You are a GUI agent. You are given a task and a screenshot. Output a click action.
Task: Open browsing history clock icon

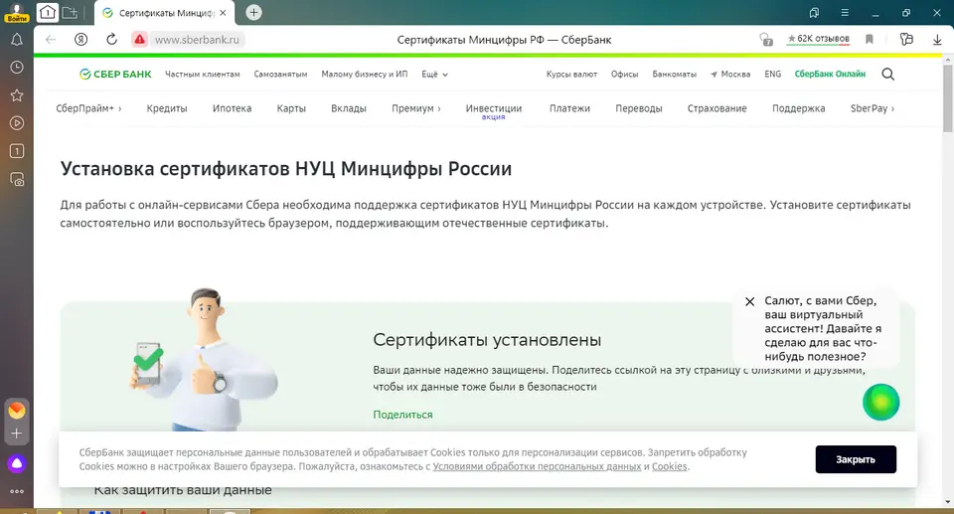pyautogui.click(x=17, y=67)
